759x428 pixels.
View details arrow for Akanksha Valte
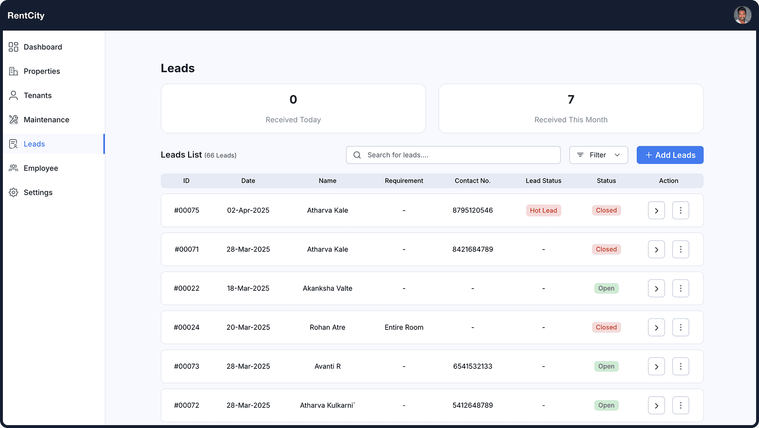pos(656,289)
